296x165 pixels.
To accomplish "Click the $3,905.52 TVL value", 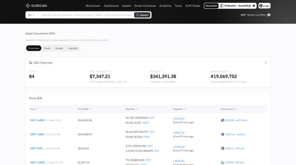I will tap(84, 148).
